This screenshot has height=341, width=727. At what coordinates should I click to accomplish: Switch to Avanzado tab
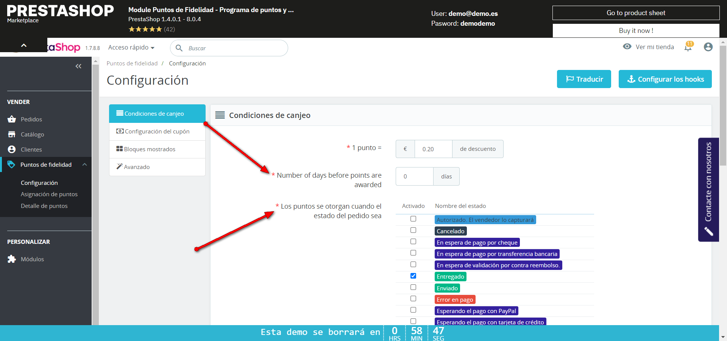tap(157, 167)
